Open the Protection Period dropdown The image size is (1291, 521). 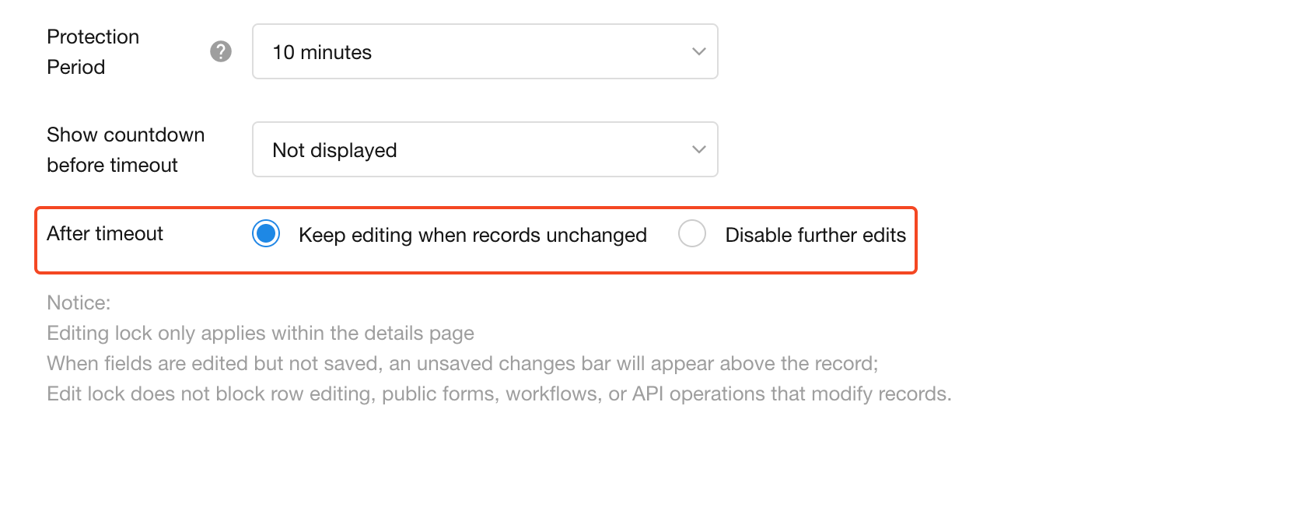484,51
